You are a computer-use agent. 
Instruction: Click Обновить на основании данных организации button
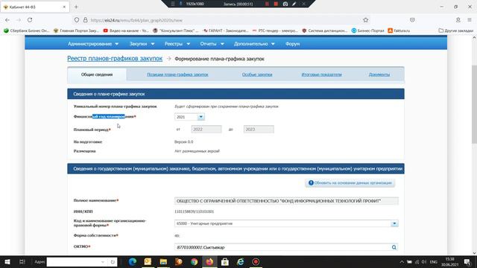click(350, 183)
